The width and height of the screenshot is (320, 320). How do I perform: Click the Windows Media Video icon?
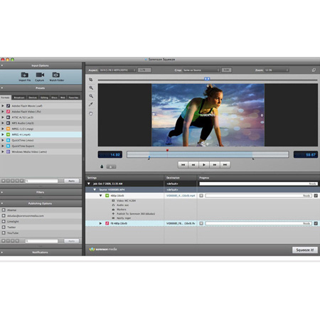coord(8,151)
